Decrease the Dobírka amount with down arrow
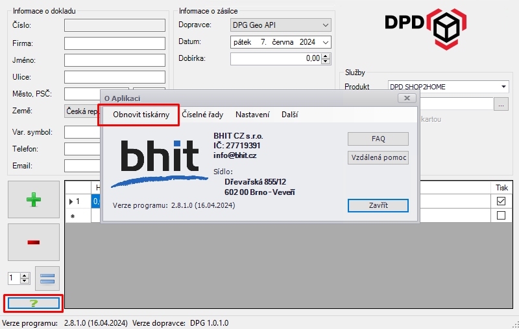 coord(326,62)
